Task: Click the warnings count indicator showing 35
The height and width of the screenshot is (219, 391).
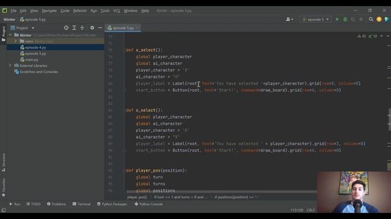Action: coord(362,36)
